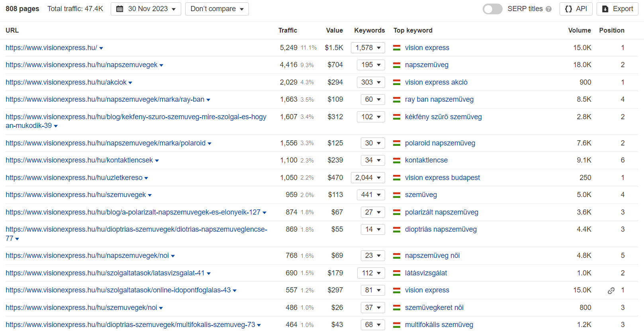Sort by Keywords column header
The width and height of the screenshot is (644, 333).
[x=369, y=31]
